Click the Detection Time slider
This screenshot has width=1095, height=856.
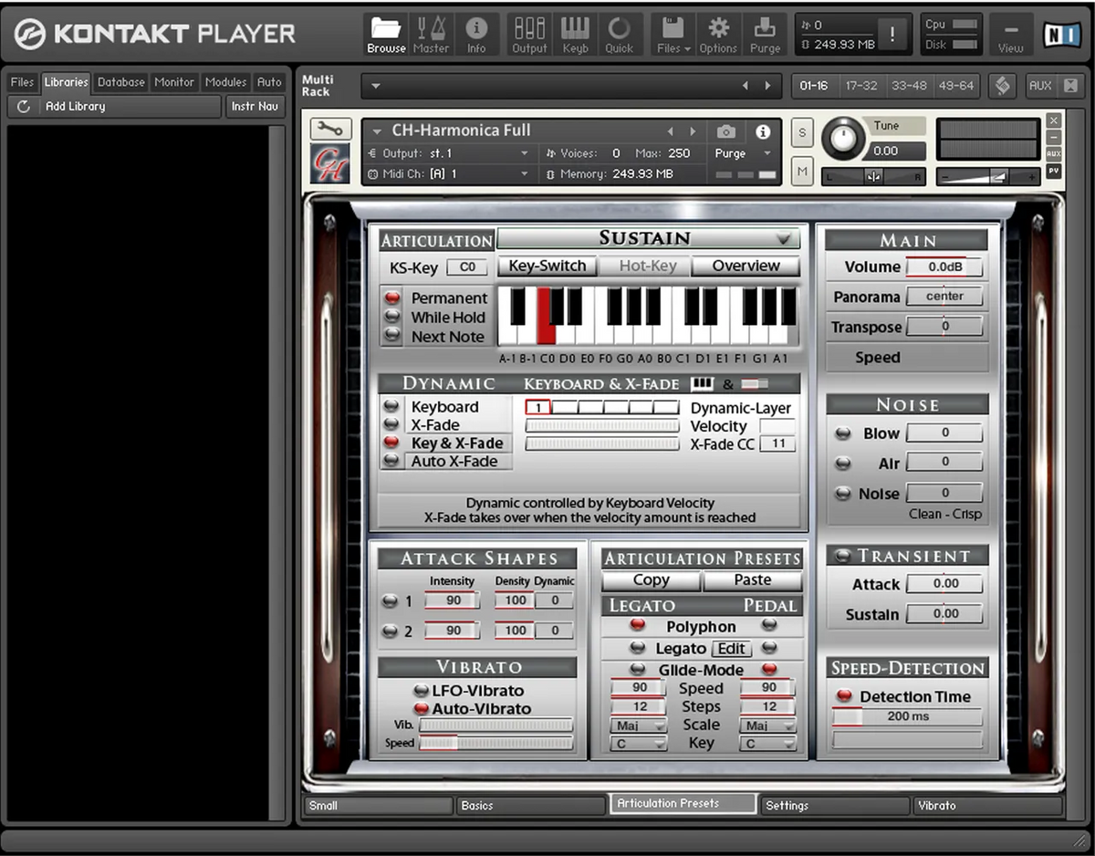[907, 716]
